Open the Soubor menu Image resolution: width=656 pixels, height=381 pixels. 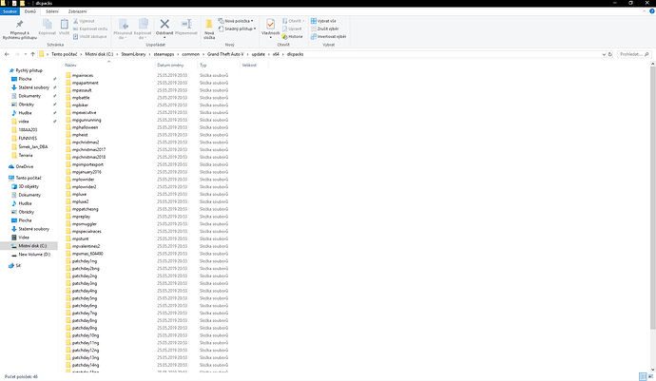point(10,10)
